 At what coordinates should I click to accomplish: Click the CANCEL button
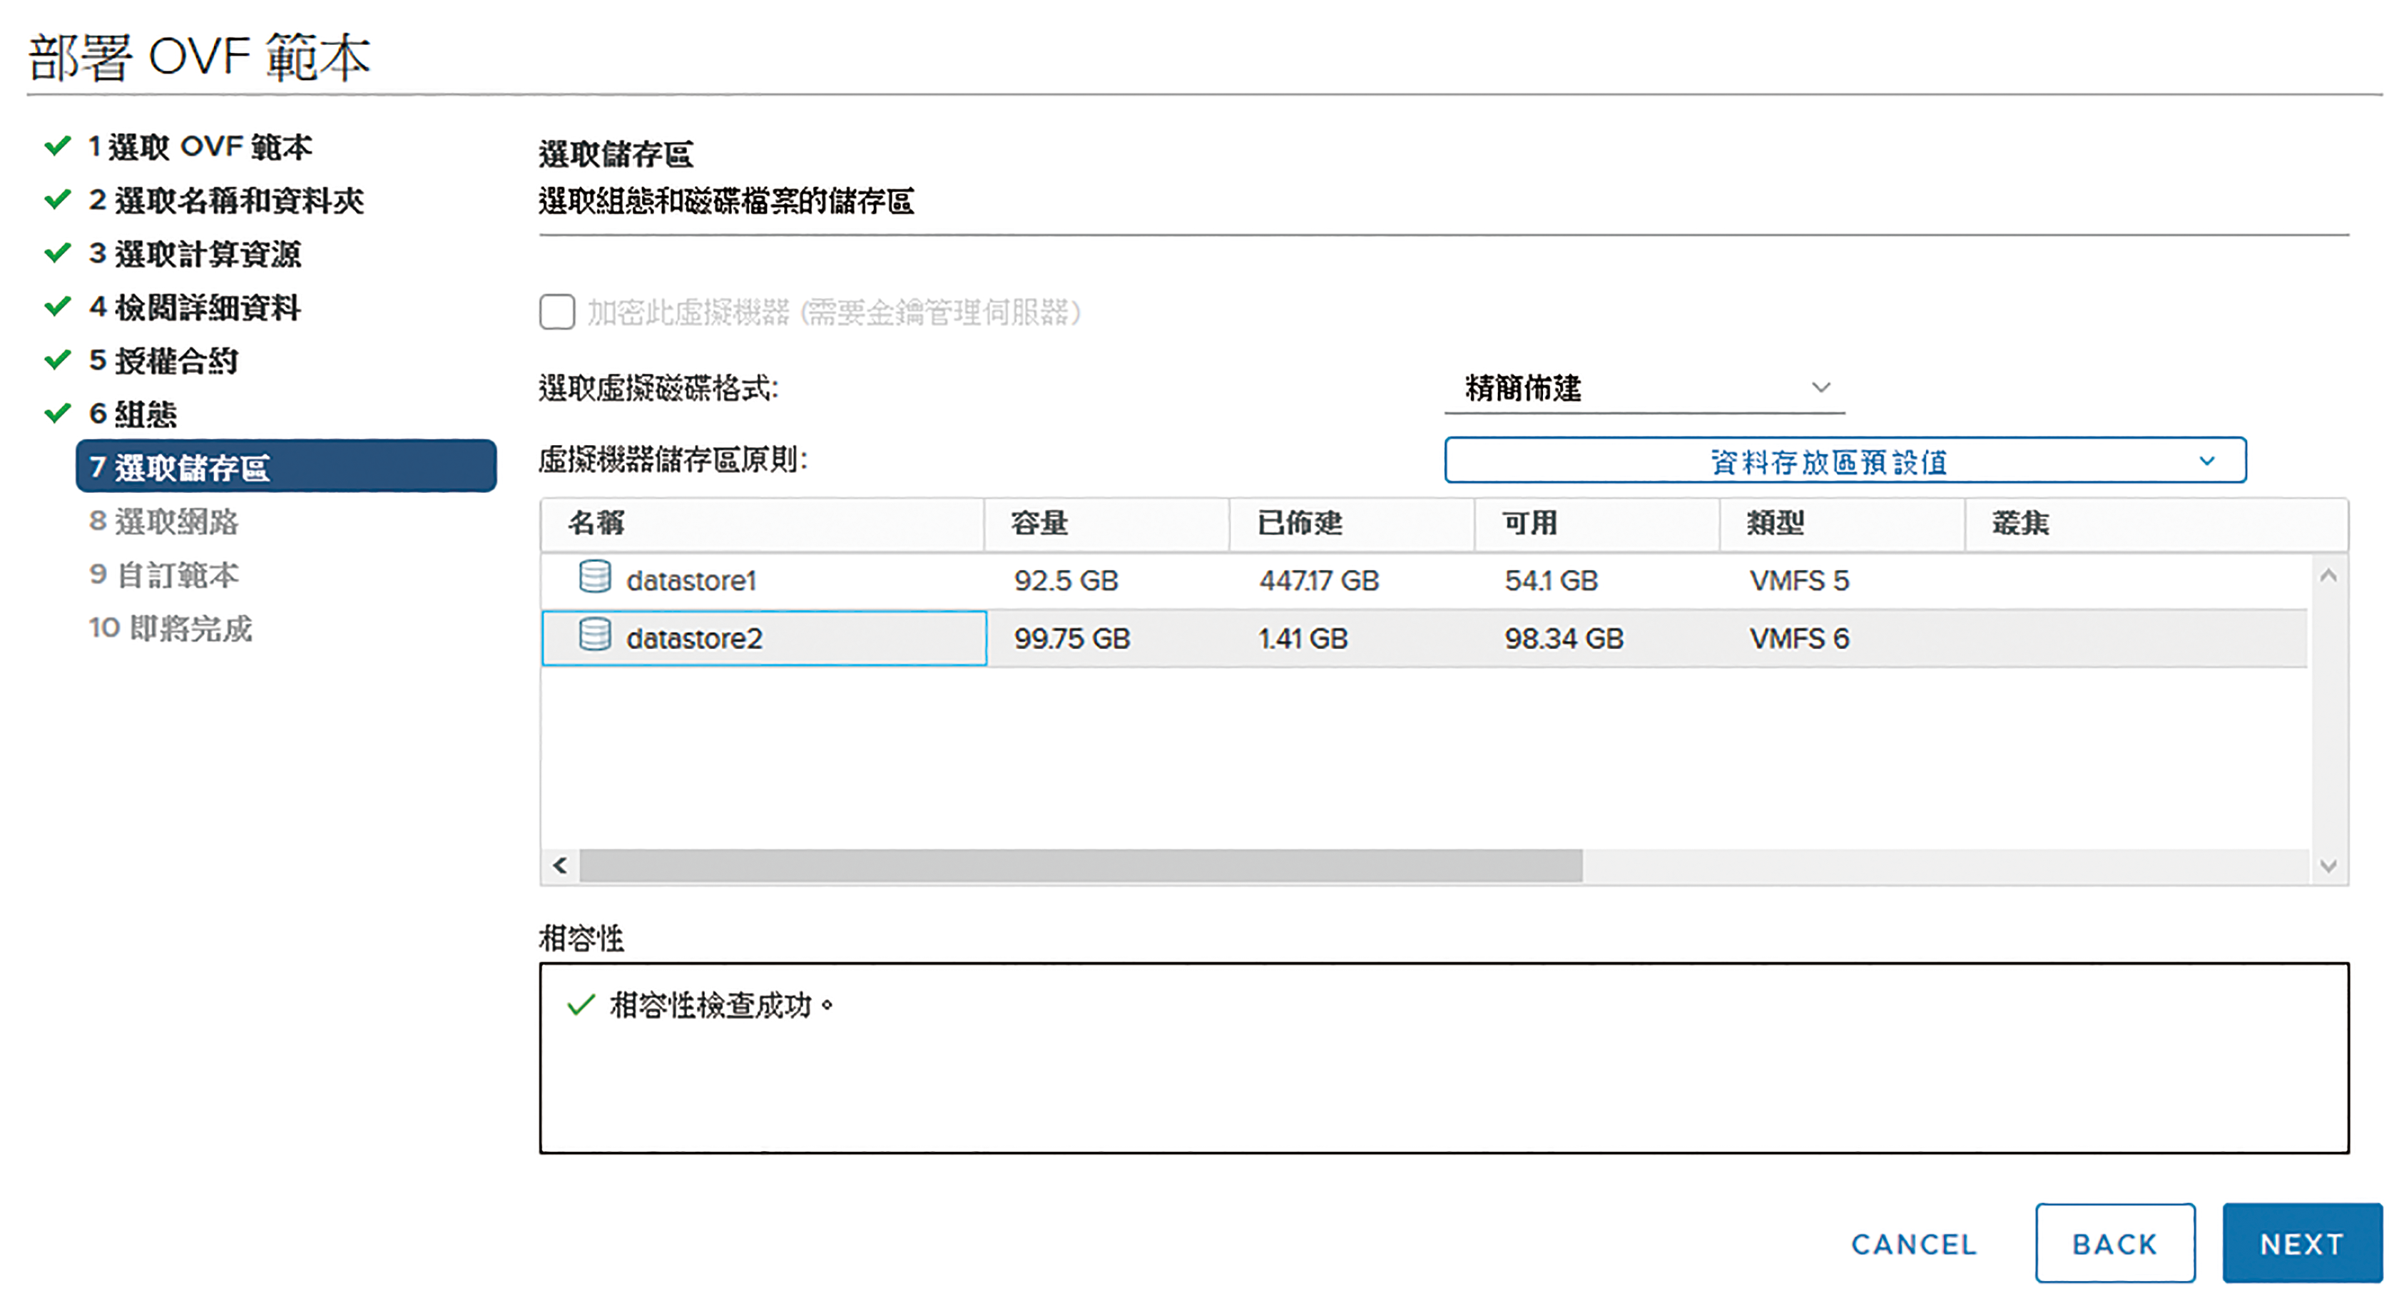tap(1914, 1244)
